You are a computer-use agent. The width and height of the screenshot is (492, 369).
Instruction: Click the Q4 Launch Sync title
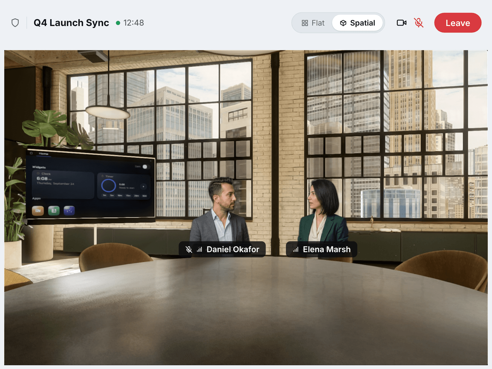pyautogui.click(x=71, y=23)
